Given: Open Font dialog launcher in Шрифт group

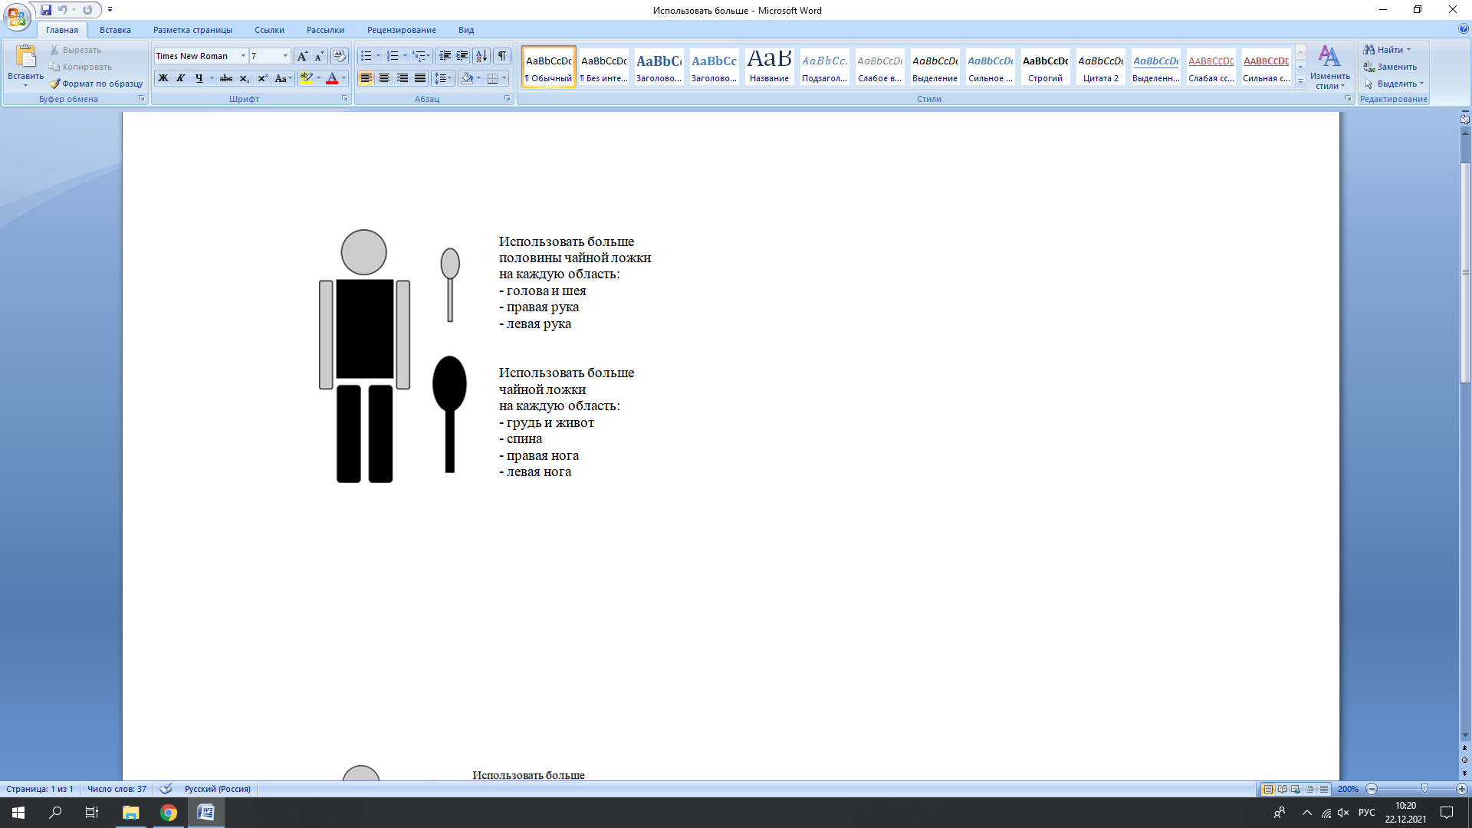Looking at the screenshot, I should pyautogui.click(x=344, y=99).
